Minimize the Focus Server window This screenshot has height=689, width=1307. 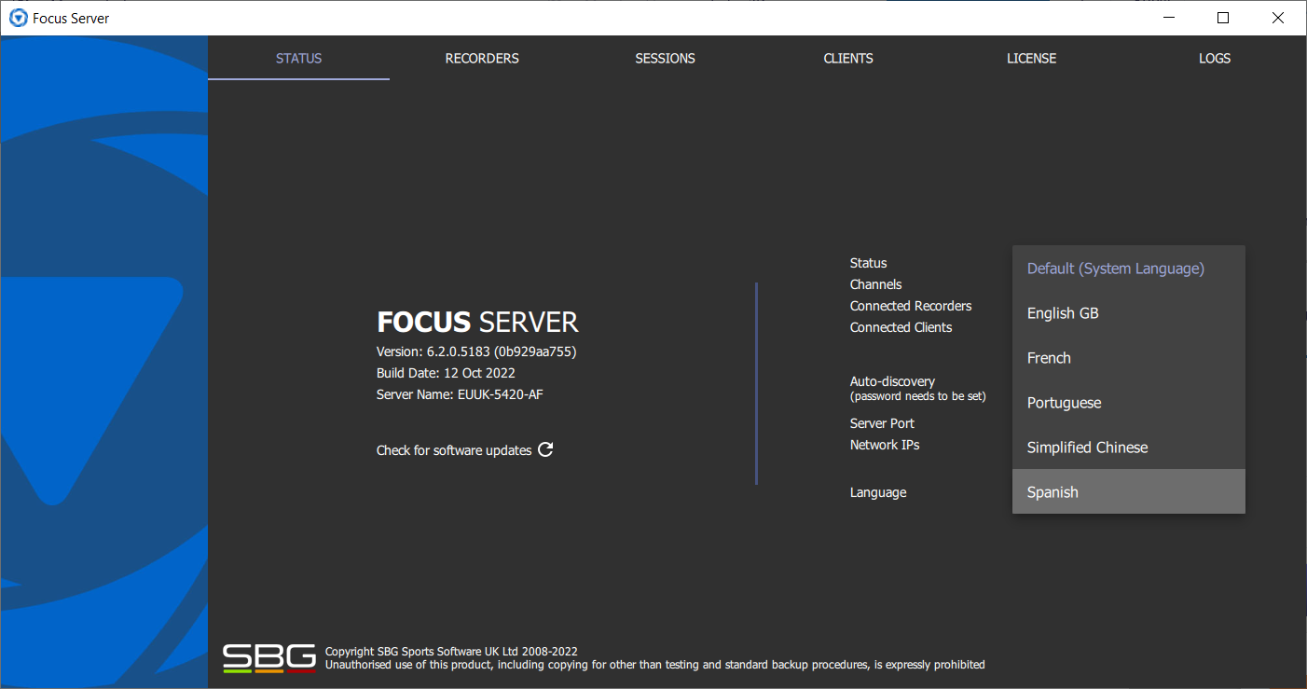(1168, 18)
